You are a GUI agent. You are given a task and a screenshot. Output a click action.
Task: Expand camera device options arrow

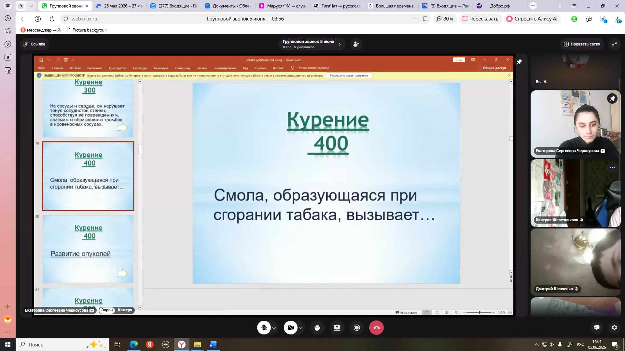(x=301, y=328)
